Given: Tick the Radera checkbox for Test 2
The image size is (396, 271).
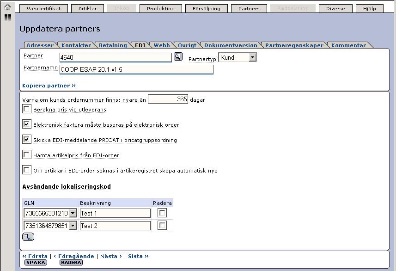Looking at the screenshot, I should coord(162,225).
